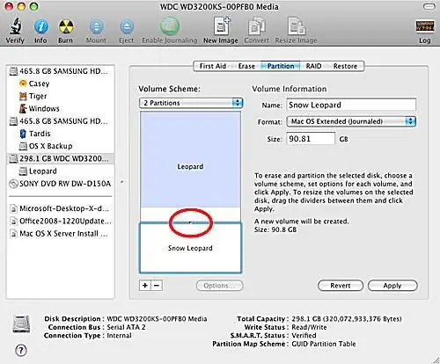Select Microsoft-Desktop-X disk image
Image resolution: width=440 pixels, height=364 pixels.
60,208
